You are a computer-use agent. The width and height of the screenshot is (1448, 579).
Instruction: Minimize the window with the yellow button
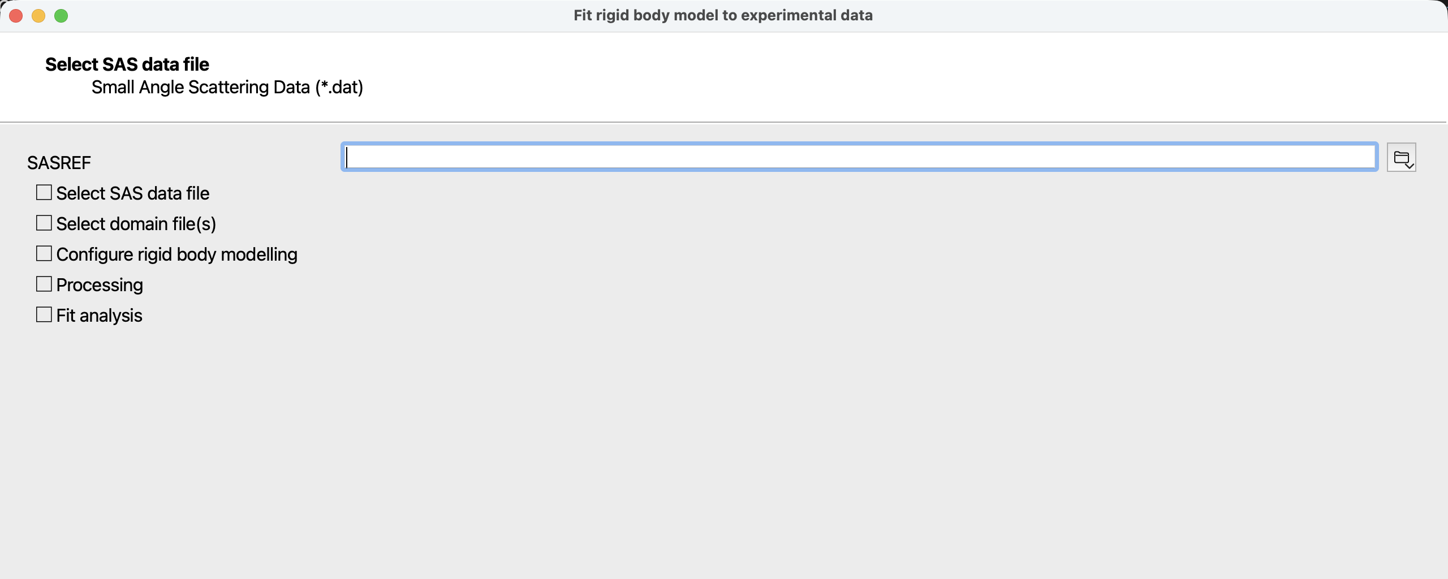tap(38, 16)
